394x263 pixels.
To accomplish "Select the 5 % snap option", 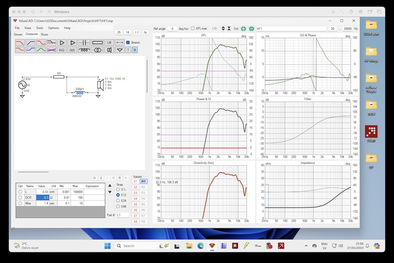I will click(118, 189).
